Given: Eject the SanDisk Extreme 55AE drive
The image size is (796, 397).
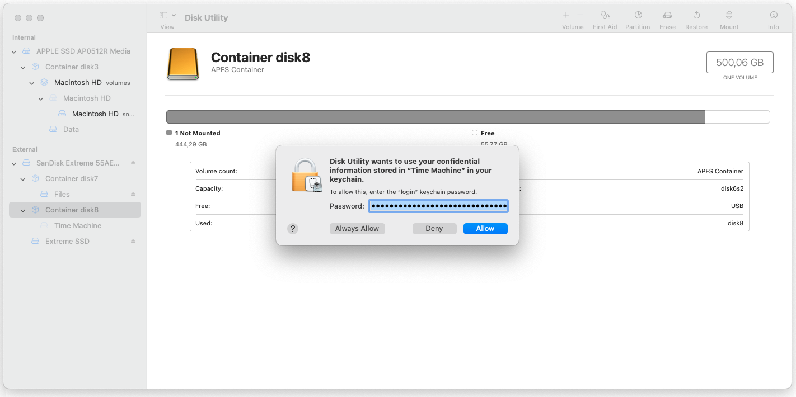Looking at the screenshot, I should point(133,163).
